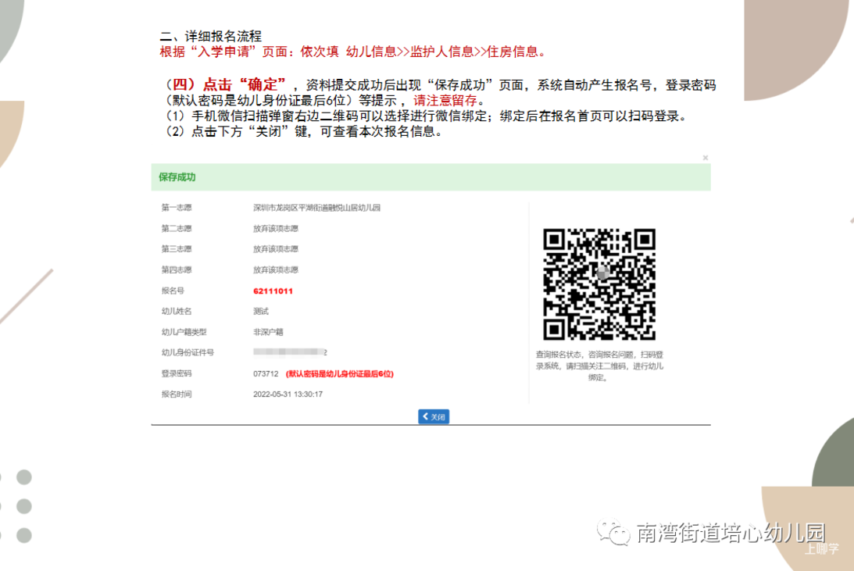Select the value 非深户籍
The width and height of the screenshot is (854, 571).
[x=268, y=332]
